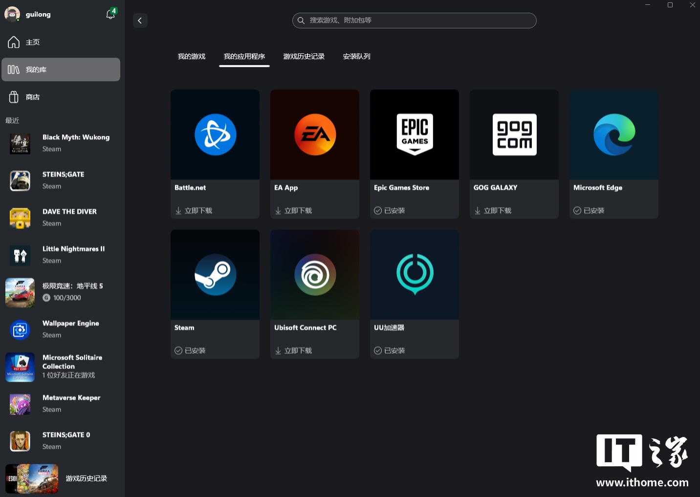
Task: Open the Epic Games Store tile icon
Action: 415,134
